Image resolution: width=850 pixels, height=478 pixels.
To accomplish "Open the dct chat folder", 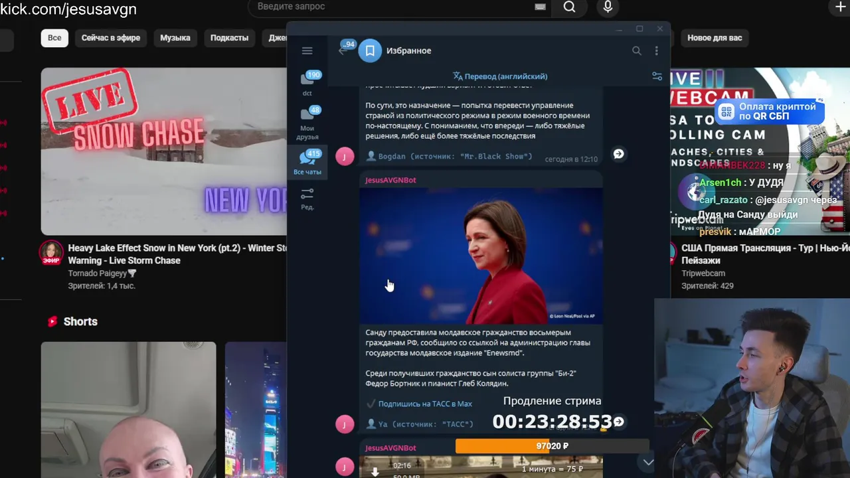I will pos(307,84).
